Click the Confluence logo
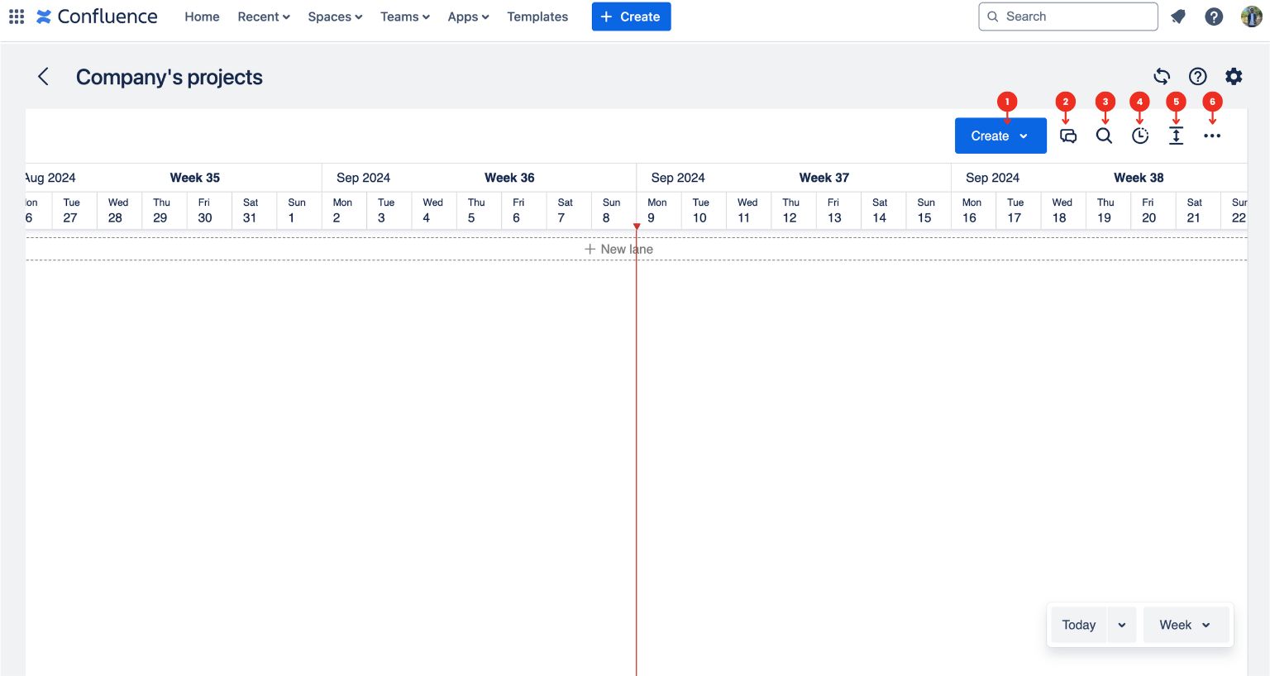This screenshot has width=1270, height=676. coord(97,16)
